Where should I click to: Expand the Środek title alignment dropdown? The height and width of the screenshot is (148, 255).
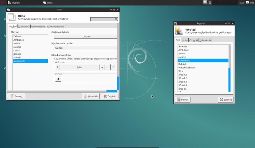(84, 48)
